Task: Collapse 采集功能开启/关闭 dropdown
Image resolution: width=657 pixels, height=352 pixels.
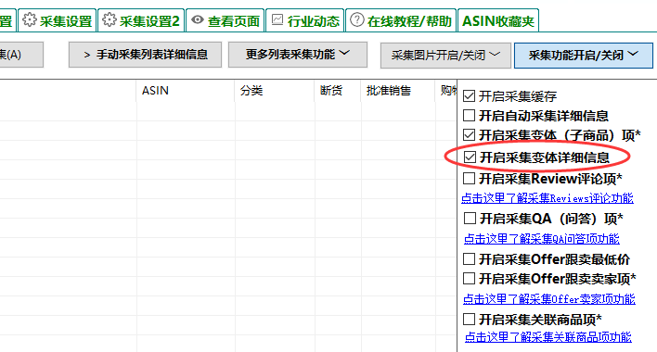Action: click(584, 56)
